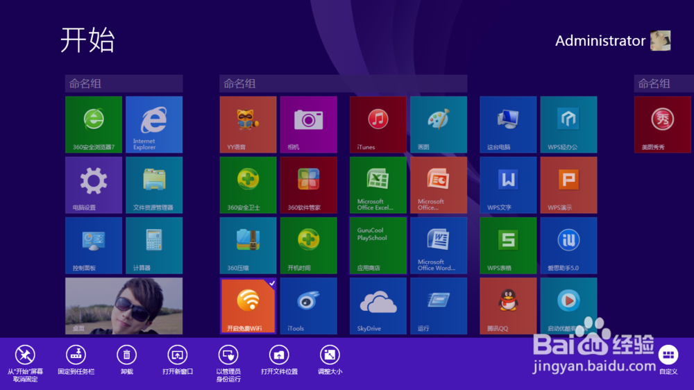Open the 桌面 photo tile

coord(124,306)
